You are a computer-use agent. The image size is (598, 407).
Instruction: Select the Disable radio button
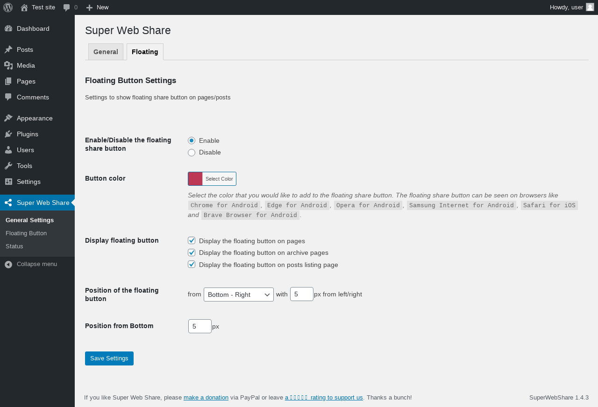[x=192, y=153]
